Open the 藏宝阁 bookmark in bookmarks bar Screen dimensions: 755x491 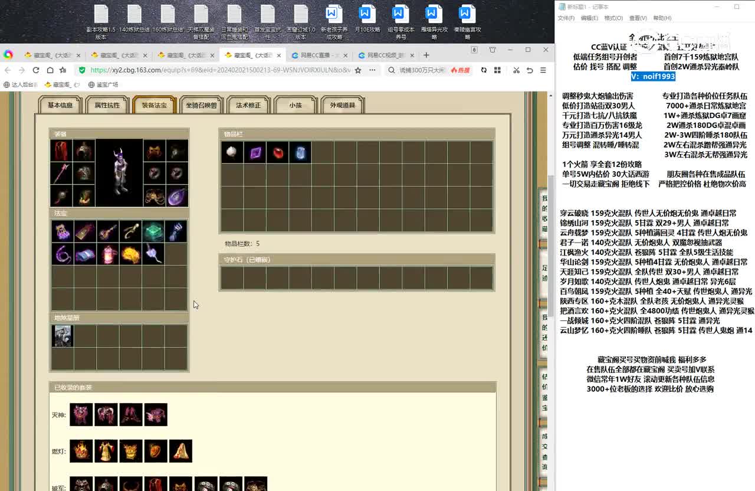click(x=62, y=84)
